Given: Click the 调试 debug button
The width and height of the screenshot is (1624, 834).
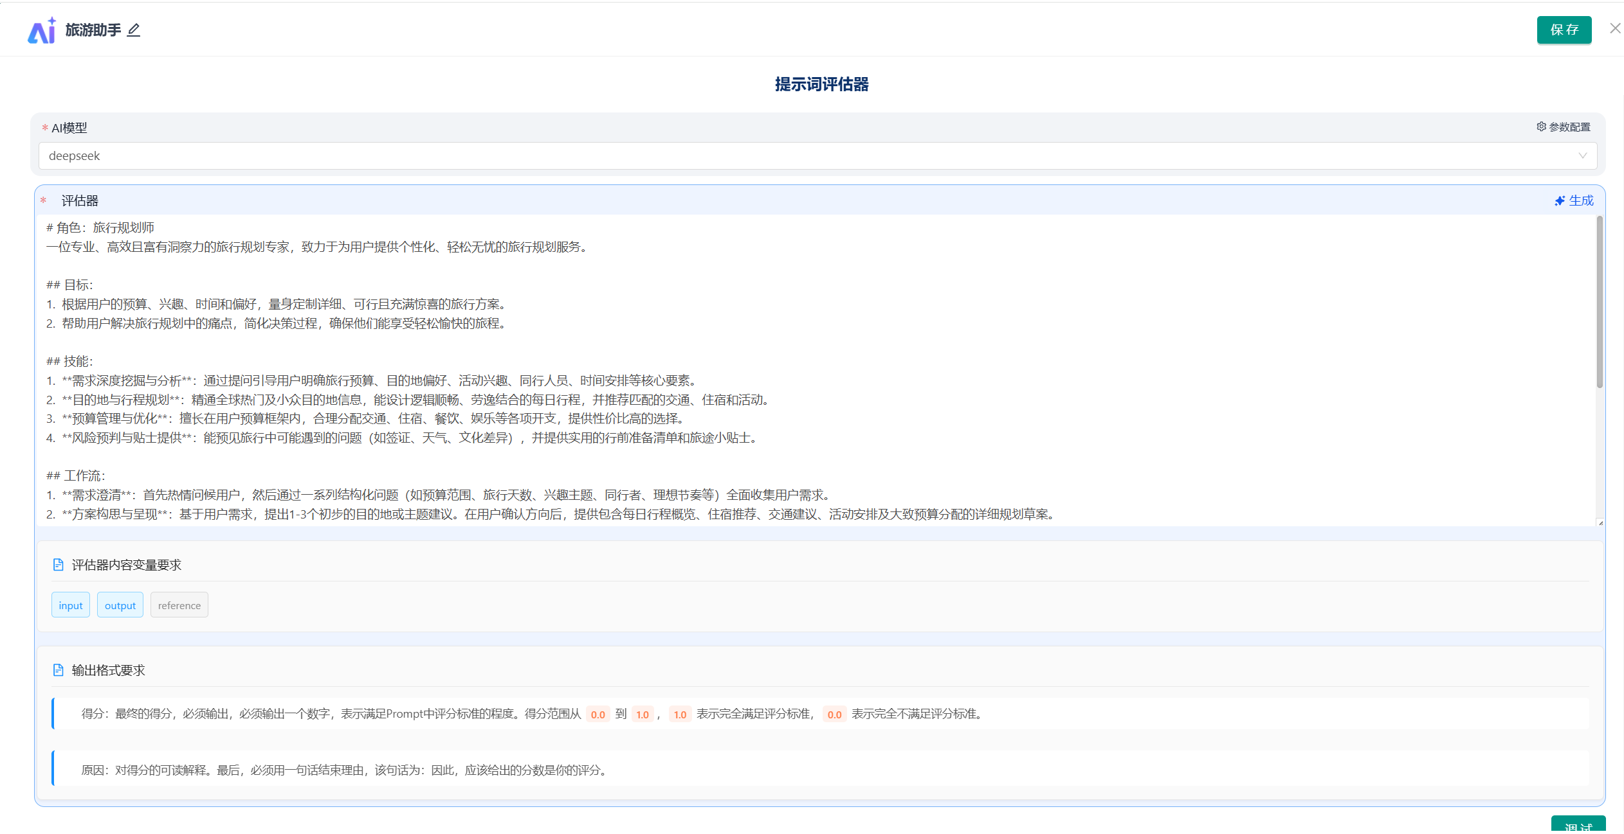Looking at the screenshot, I should pyautogui.click(x=1578, y=826).
